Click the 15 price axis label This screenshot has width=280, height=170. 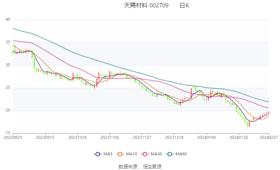click(x=8, y=133)
